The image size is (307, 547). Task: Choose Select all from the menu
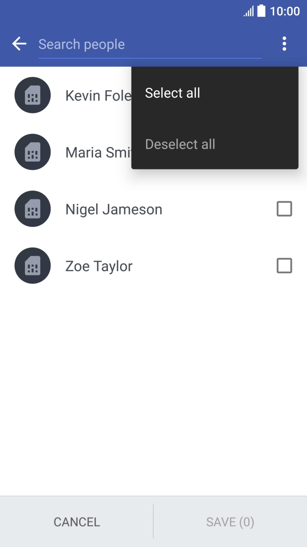pyautogui.click(x=173, y=93)
